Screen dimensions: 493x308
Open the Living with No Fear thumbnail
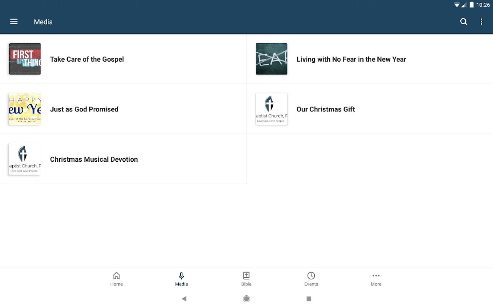click(x=272, y=59)
